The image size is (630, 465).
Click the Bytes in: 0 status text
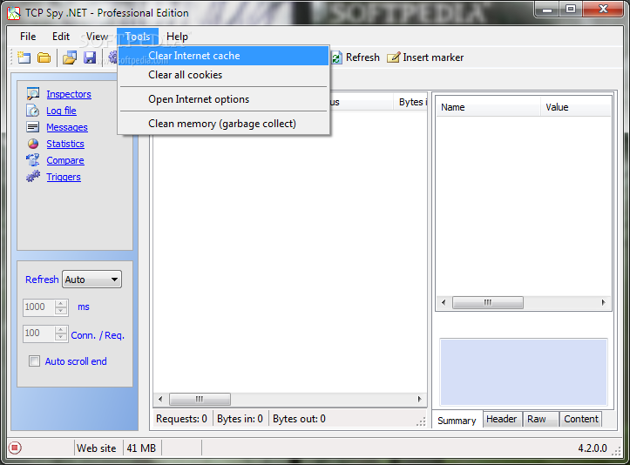(x=240, y=419)
